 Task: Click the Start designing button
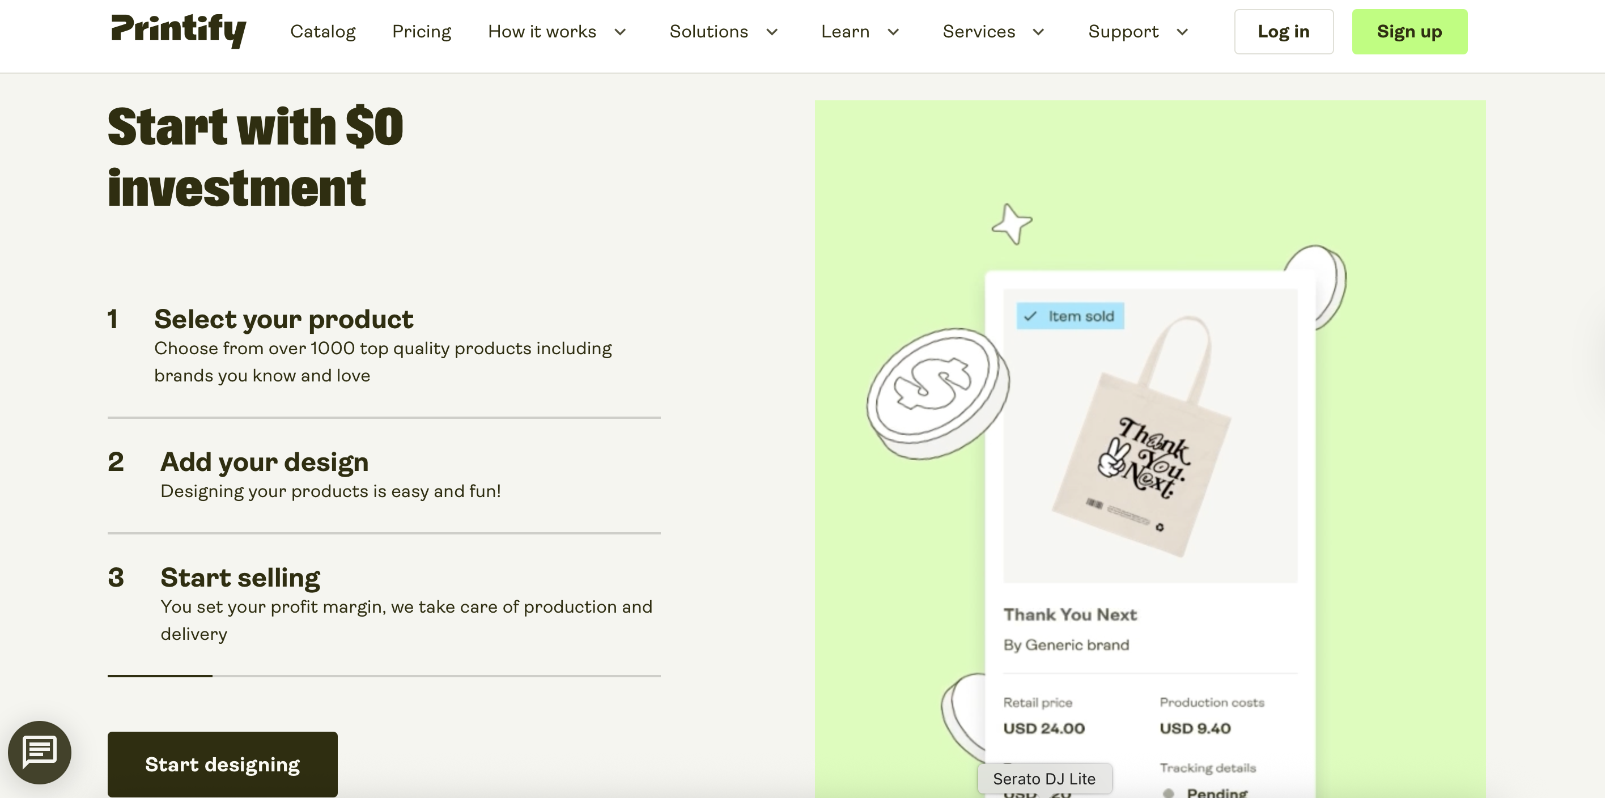222,765
